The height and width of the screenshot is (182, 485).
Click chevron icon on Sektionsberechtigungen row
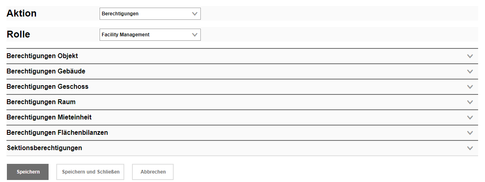(470, 148)
